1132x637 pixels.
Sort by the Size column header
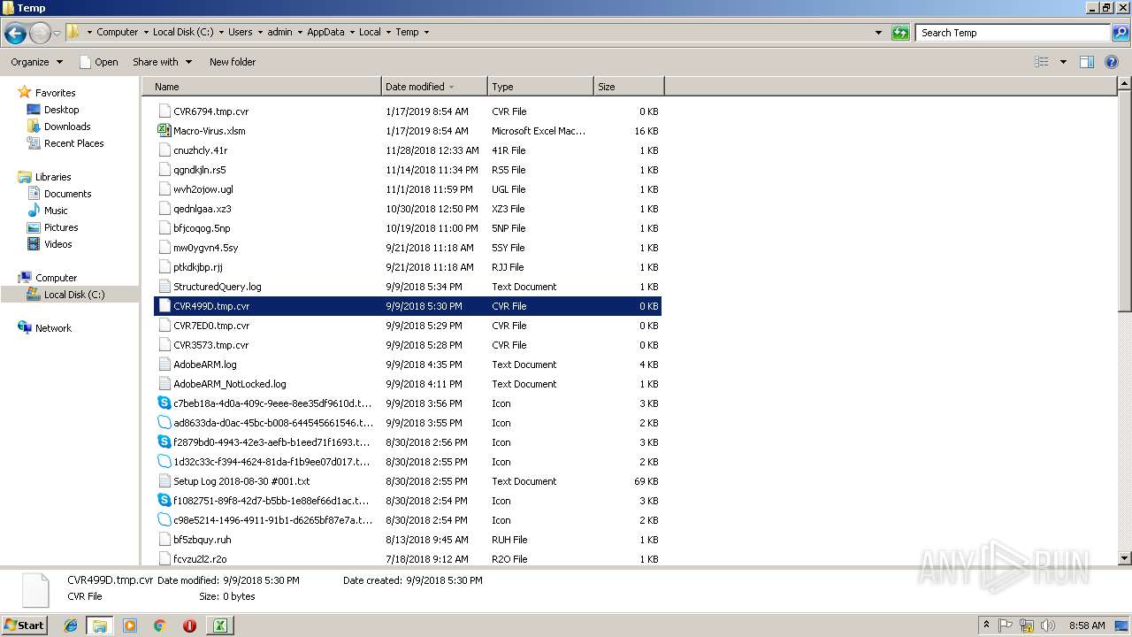(x=629, y=87)
